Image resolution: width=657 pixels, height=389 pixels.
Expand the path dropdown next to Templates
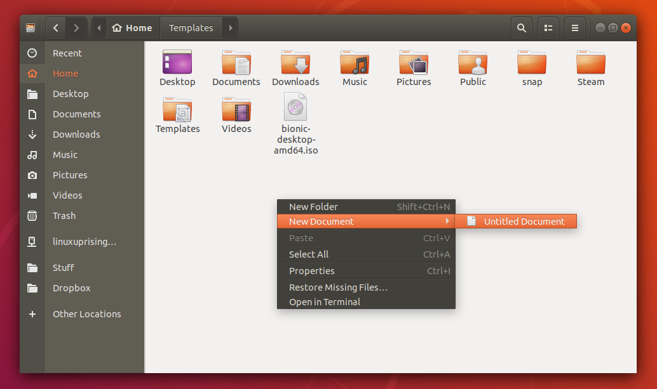tap(230, 27)
